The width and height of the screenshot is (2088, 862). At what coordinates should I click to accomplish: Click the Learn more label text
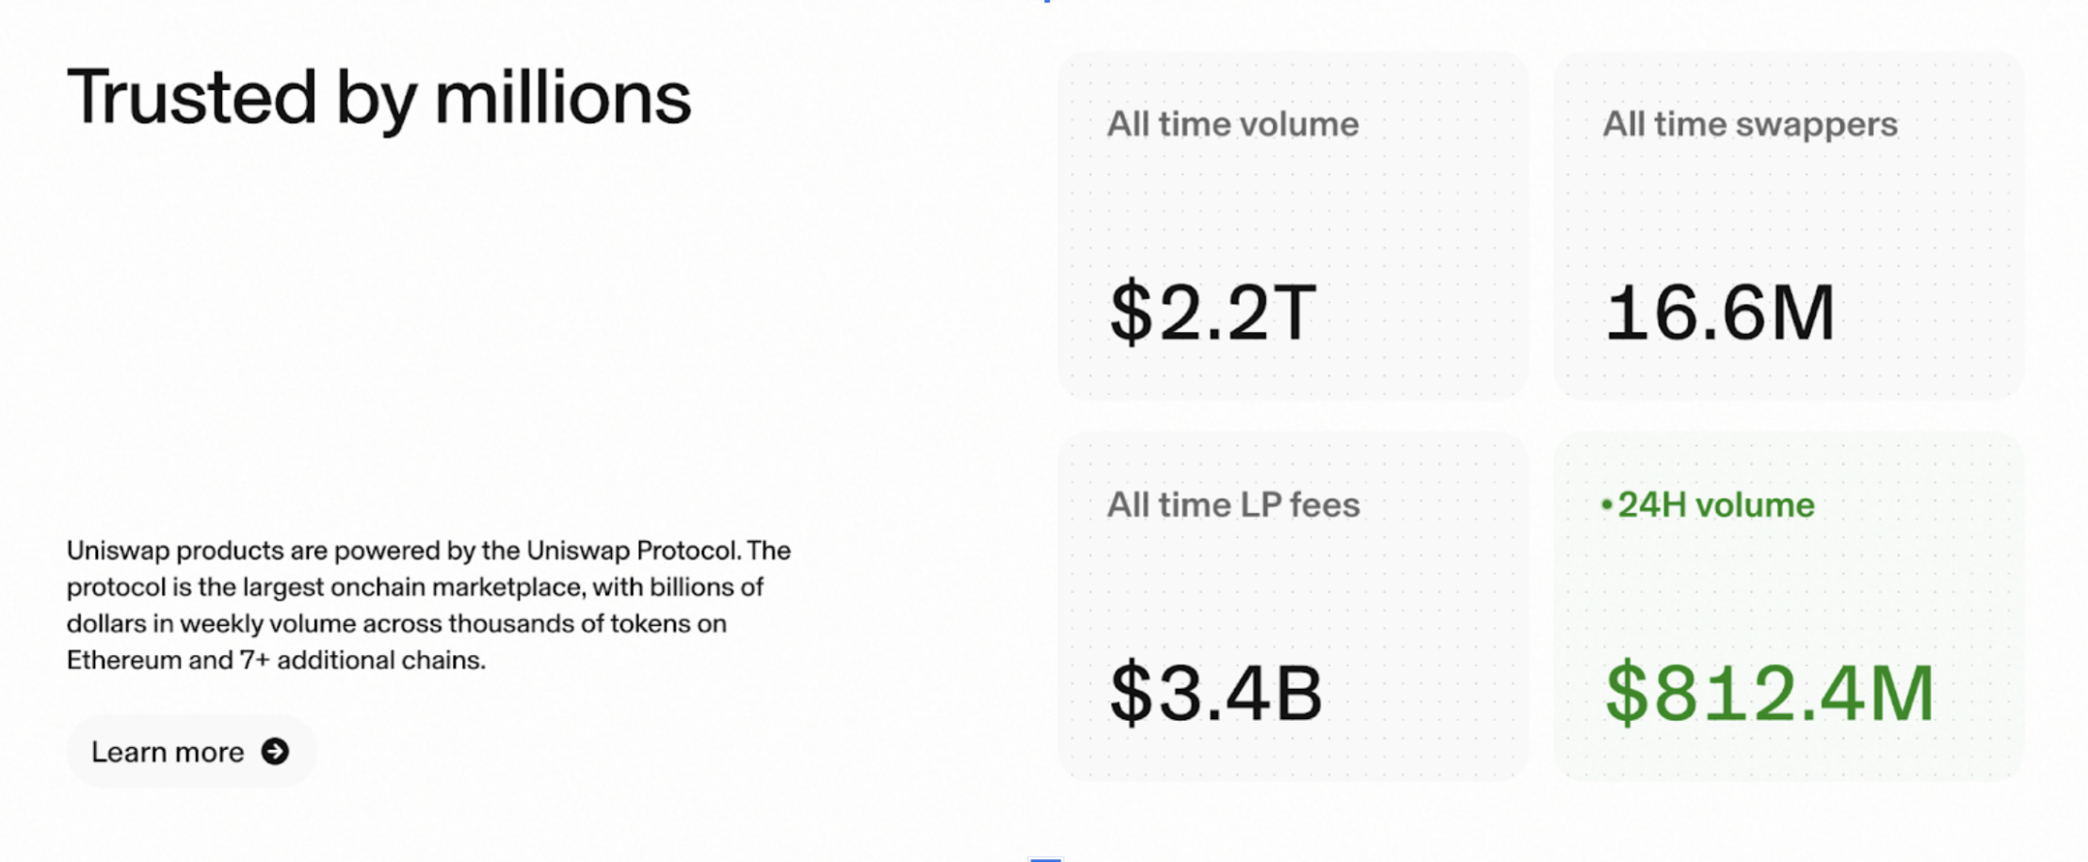(168, 752)
